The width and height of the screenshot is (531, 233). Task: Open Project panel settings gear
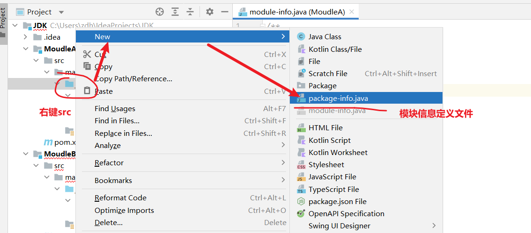[x=210, y=12]
